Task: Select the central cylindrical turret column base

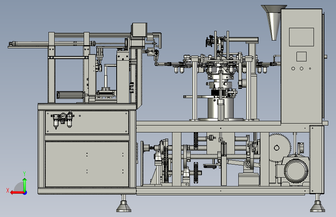Action: (221, 108)
